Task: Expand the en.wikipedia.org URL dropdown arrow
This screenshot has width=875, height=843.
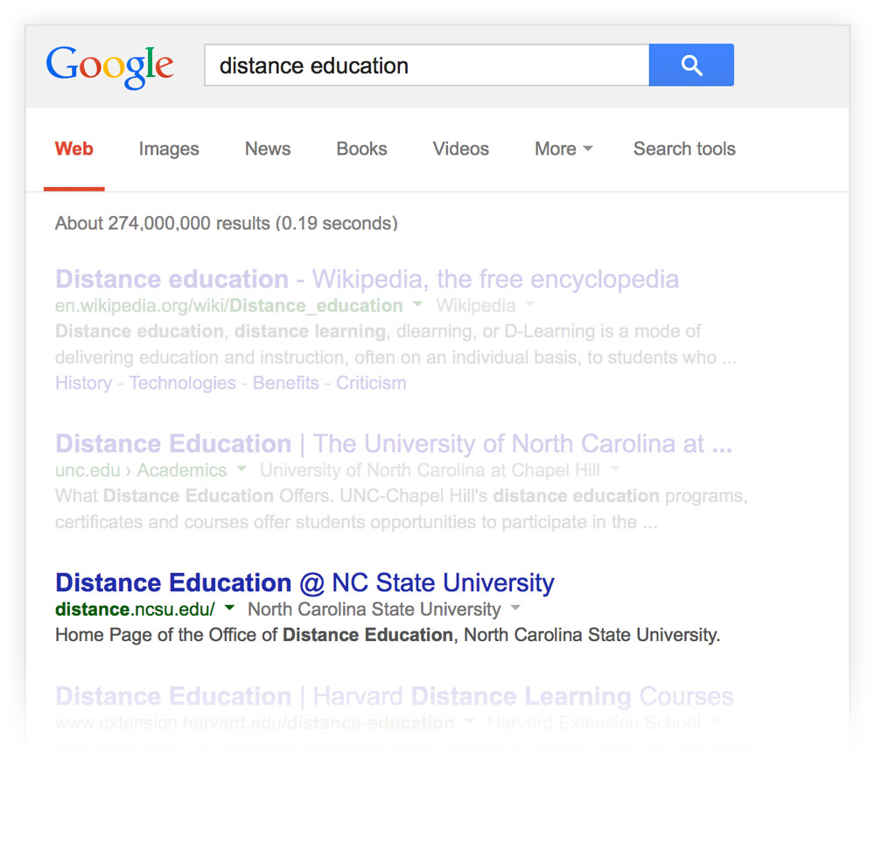Action: 416,304
